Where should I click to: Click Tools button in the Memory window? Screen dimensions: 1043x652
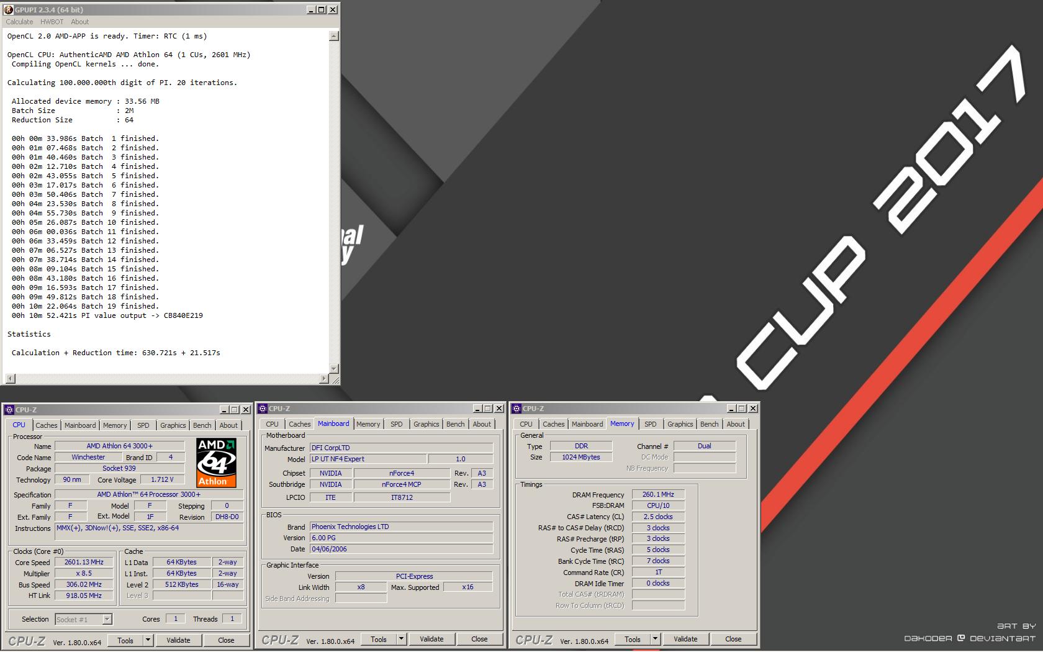click(633, 639)
